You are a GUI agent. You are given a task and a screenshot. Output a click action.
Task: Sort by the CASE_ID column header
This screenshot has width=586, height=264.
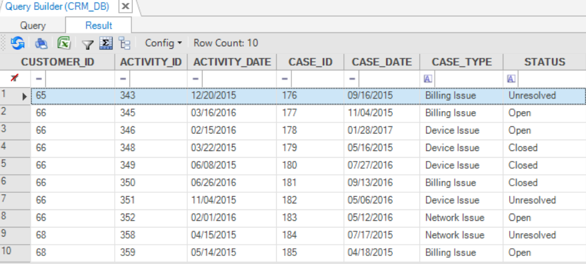point(310,62)
